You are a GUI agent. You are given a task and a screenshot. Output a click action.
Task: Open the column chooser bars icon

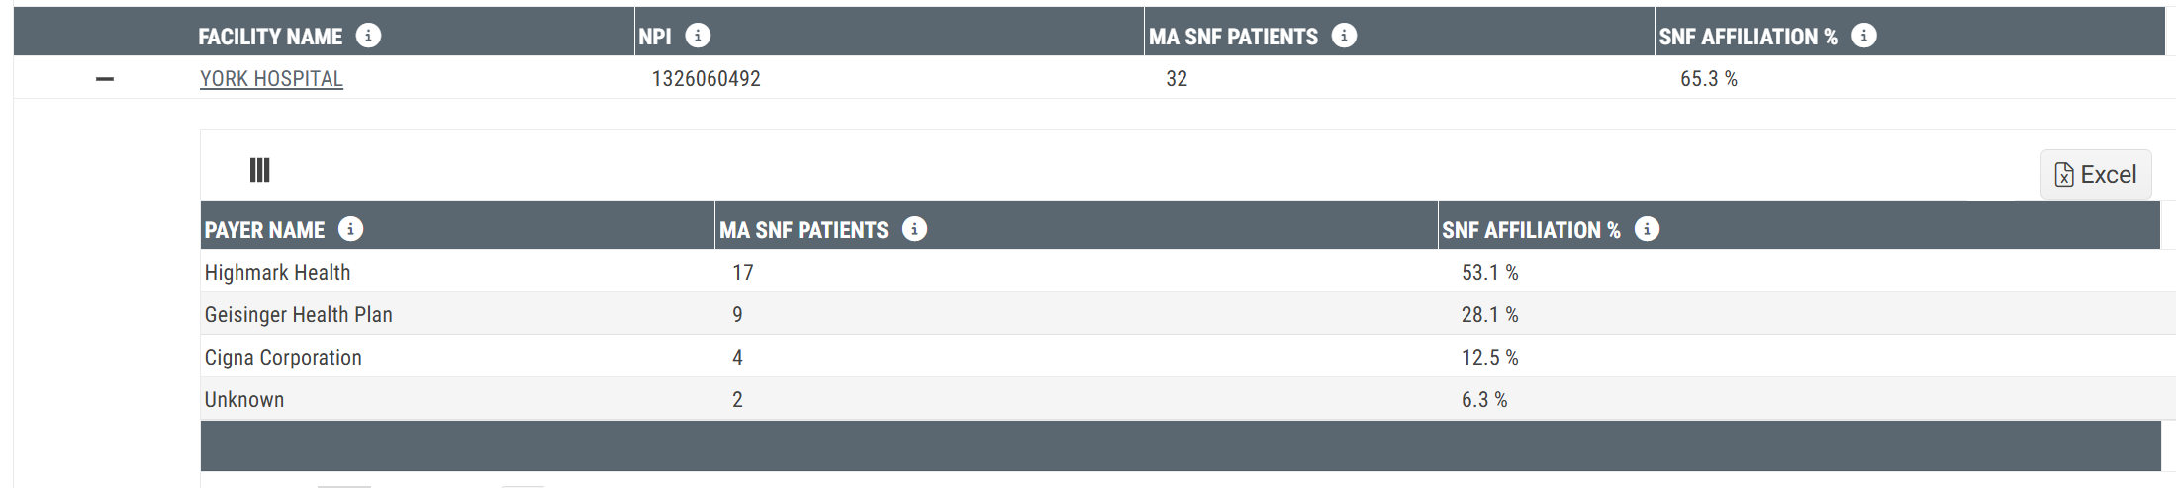pyautogui.click(x=259, y=170)
